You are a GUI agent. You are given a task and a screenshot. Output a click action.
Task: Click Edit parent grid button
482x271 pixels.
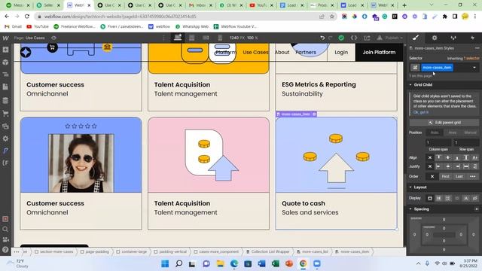(x=444, y=122)
